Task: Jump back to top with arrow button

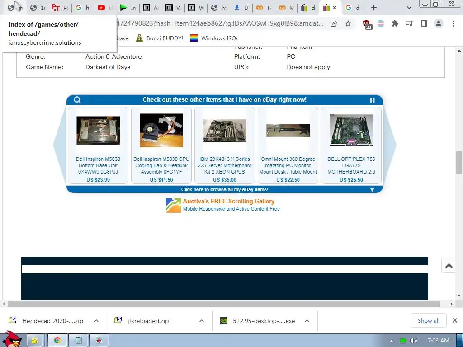Action: coord(449,266)
